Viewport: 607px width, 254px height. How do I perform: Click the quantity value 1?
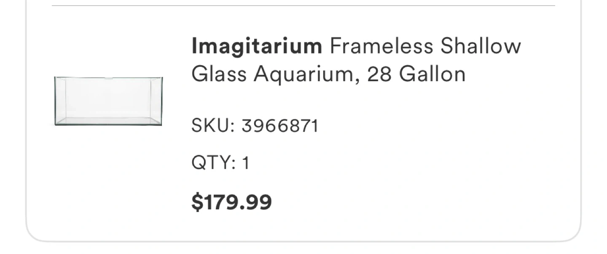click(246, 163)
